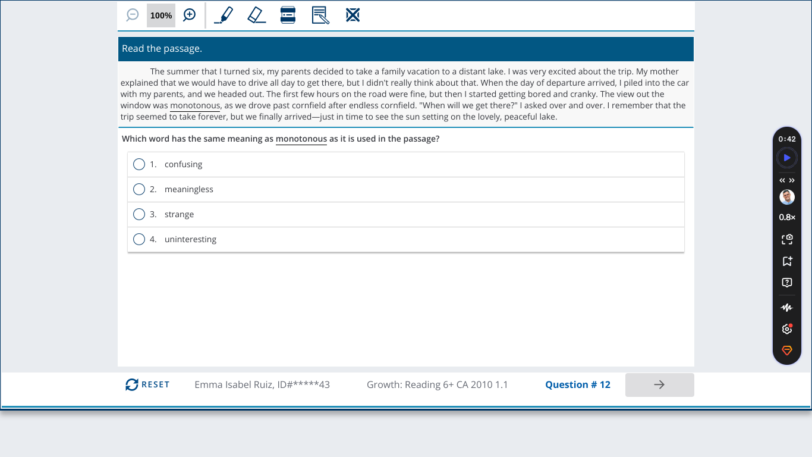Click Growth: Reading 6+ CA 2010 1.1 text

tap(438, 385)
